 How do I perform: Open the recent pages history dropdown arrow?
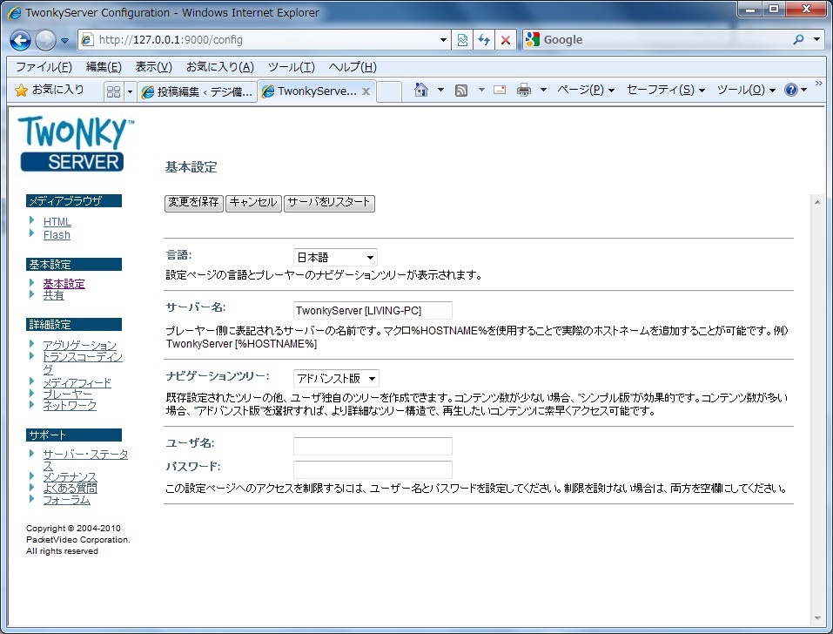pos(64,40)
